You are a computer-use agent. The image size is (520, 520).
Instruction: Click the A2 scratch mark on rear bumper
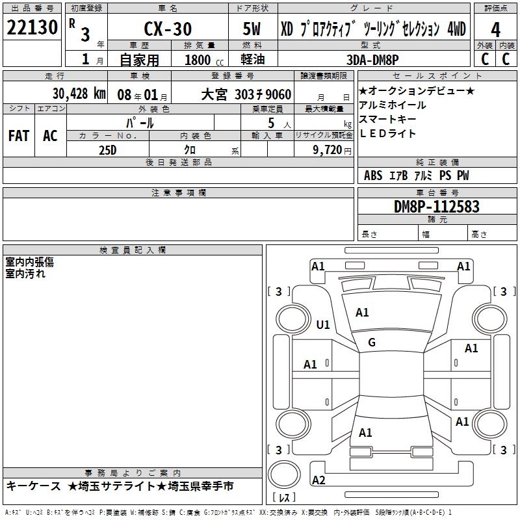click(318, 480)
